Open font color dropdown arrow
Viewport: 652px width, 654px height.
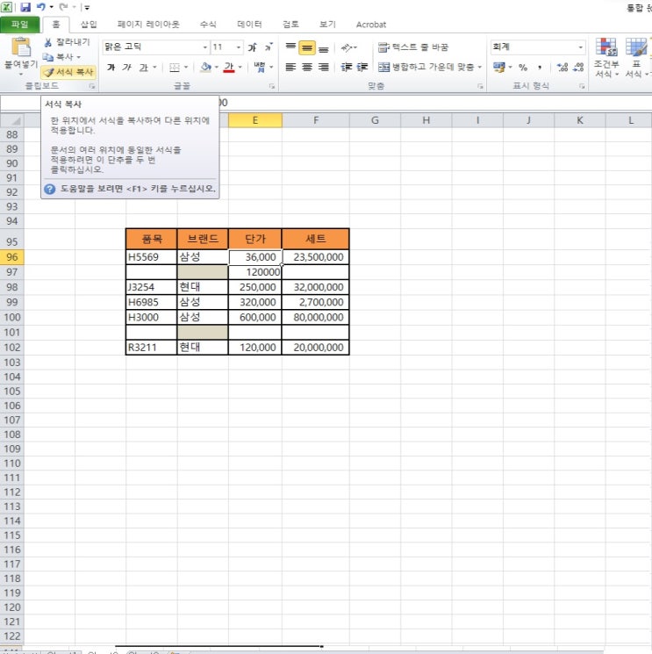[x=240, y=67]
